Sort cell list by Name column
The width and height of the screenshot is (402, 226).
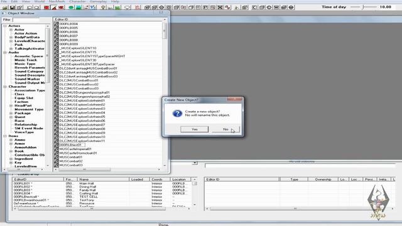[103, 180]
